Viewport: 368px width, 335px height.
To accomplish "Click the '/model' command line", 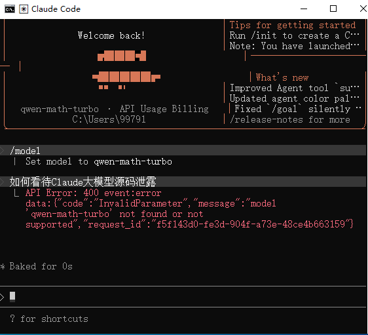I will (x=183, y=150).
